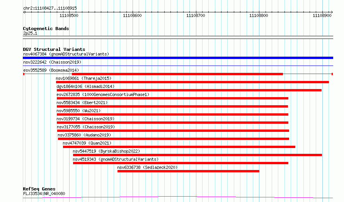This screenshot has height=202, width=344.
Task: Open variant label nsv5583434 (Ebert2021)
Action: coord(82,103)
